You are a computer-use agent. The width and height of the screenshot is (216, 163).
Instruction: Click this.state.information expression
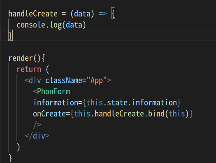click(x=132, y=102)
